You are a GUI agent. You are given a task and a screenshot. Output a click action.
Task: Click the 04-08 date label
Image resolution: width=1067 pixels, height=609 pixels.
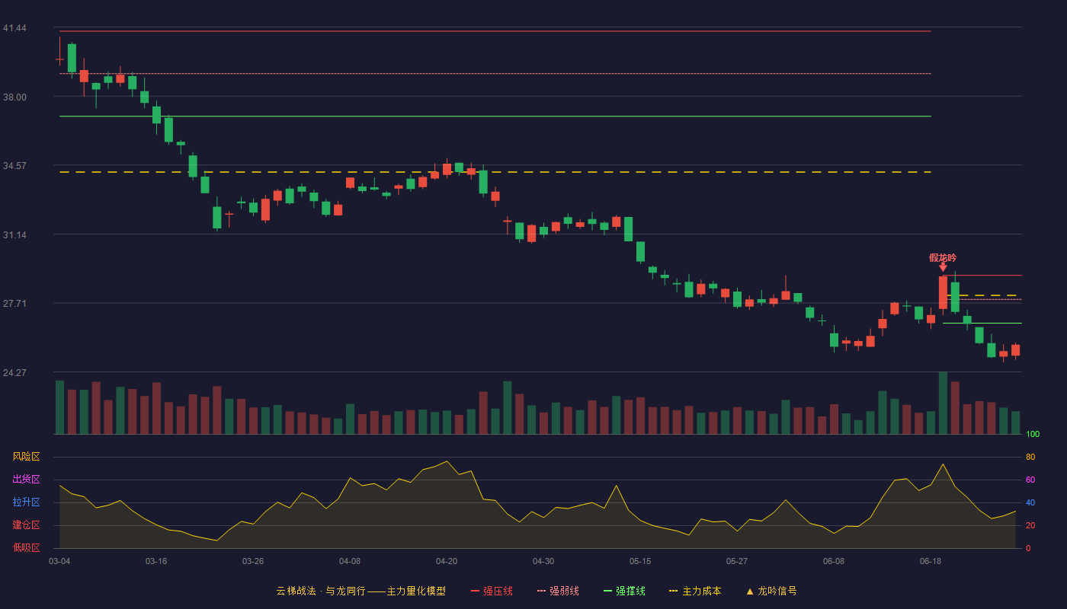tap(350, 561)
